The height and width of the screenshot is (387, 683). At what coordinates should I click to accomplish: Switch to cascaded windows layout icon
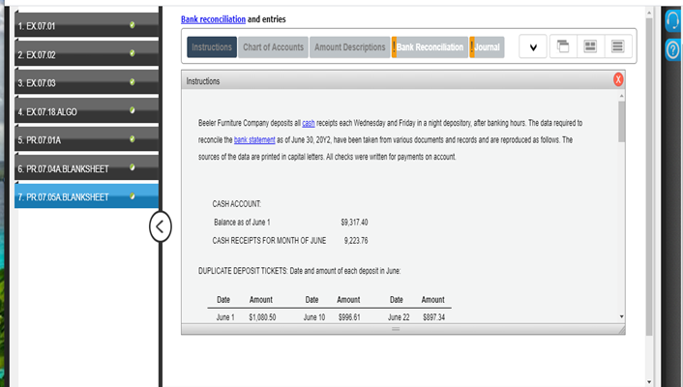[563, 46]
